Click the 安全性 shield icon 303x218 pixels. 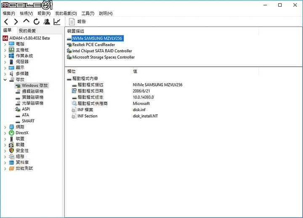(12, 151)
